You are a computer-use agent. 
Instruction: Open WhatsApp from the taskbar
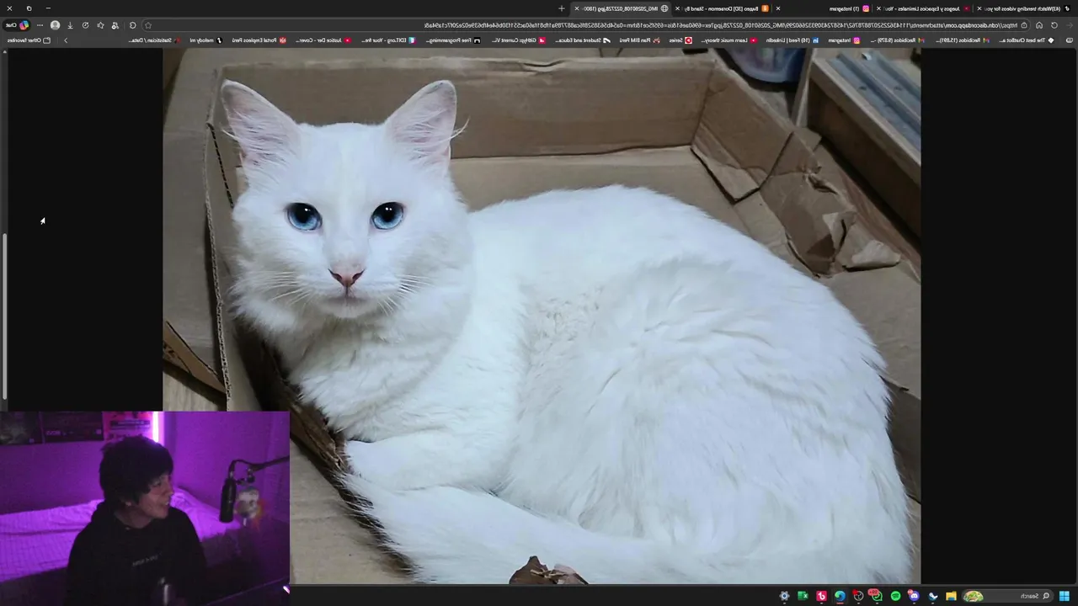(876, 596)
